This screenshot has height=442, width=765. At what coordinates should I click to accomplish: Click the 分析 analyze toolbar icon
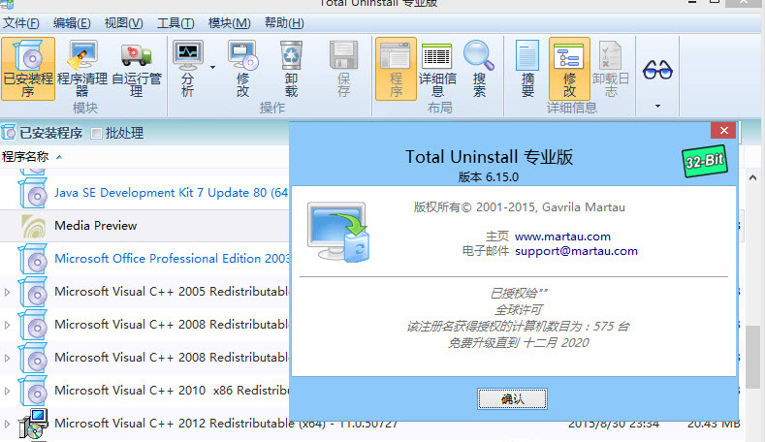pyautogui.click(x=188, y=69)
